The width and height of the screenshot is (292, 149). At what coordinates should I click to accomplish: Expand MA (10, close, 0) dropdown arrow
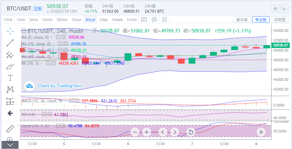pyautogui.click(x=53, y=44)
